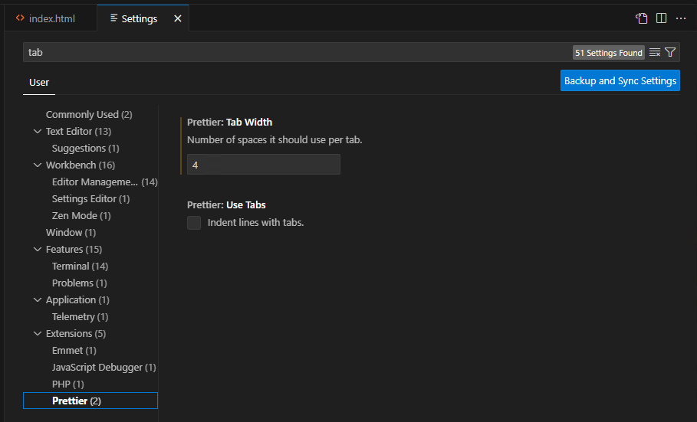Collapse the Extensions tree chevron
This screenshot has height=422, width=697.
(38, 334)
